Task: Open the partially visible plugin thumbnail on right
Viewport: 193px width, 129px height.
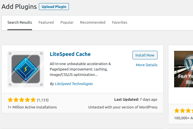Action: point(184,69)
